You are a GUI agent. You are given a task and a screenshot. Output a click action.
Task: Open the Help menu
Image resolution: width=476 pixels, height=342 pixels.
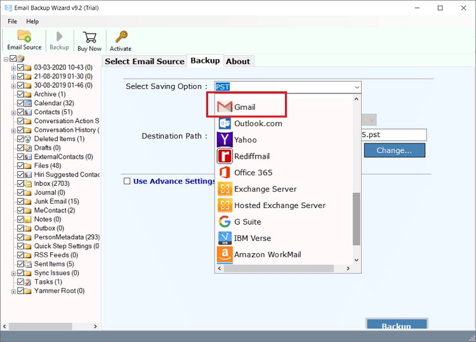pyautogui.click(x=32, y=21)
